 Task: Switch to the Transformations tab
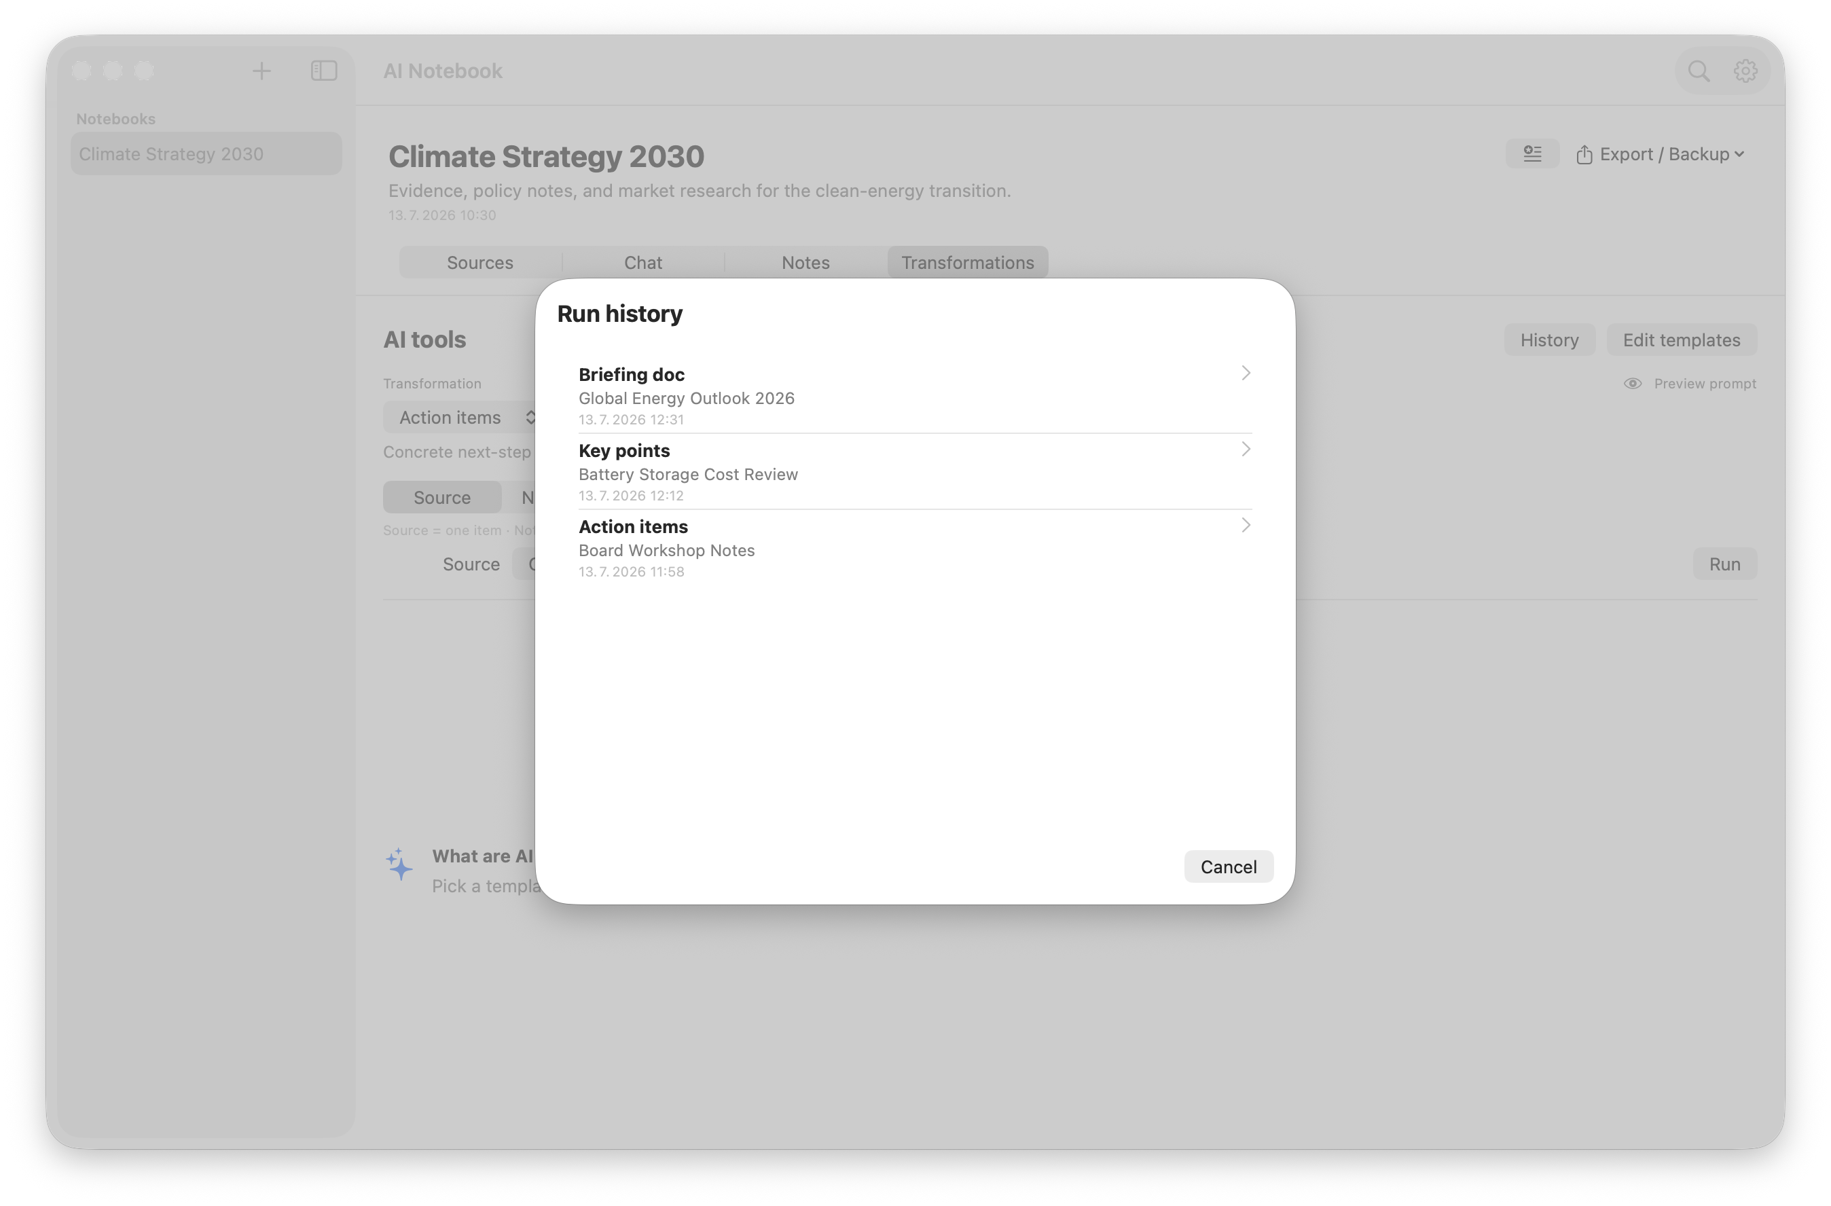(967, 263)
